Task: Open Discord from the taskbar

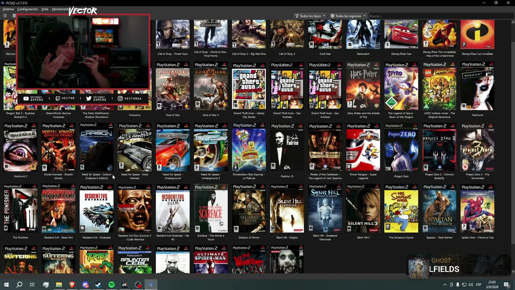Action: pyautogui.click(x=85, y=285)
